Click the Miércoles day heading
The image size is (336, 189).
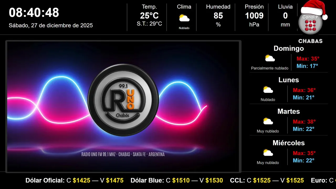(289, 143)
